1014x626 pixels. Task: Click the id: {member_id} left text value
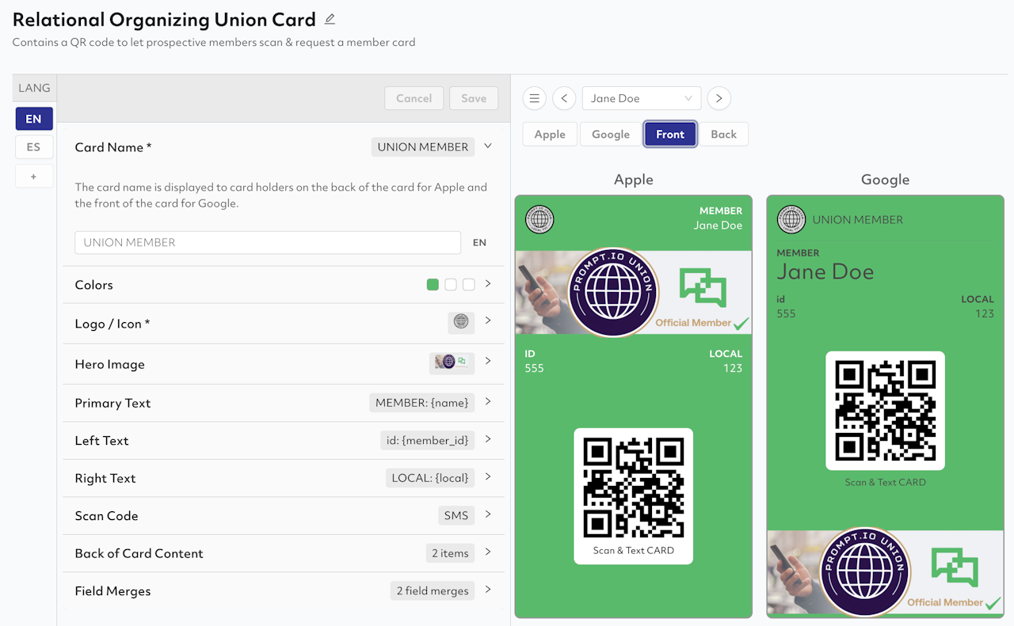[428, 440]
